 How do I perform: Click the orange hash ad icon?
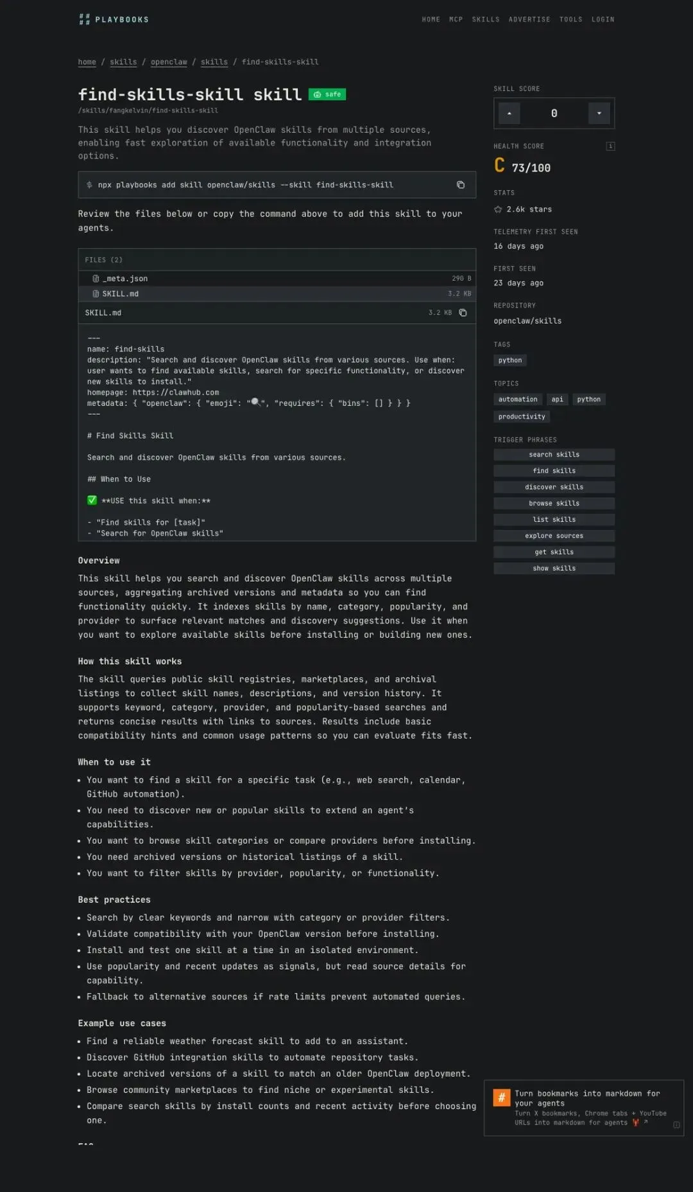[x=501, y=1098]
